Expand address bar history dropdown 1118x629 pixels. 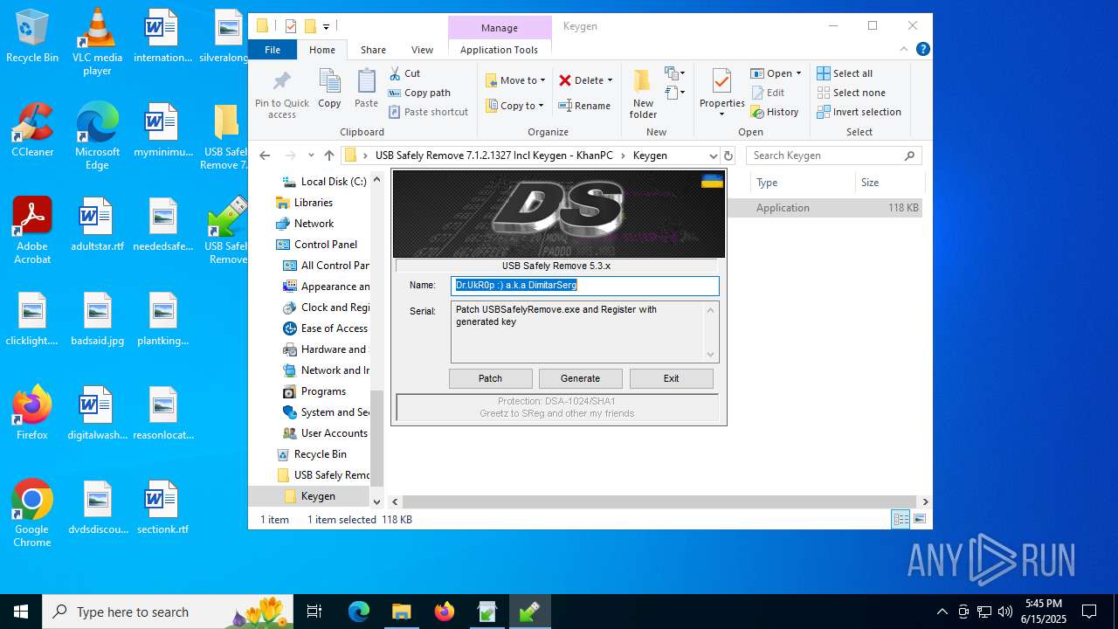coord(713,156)
